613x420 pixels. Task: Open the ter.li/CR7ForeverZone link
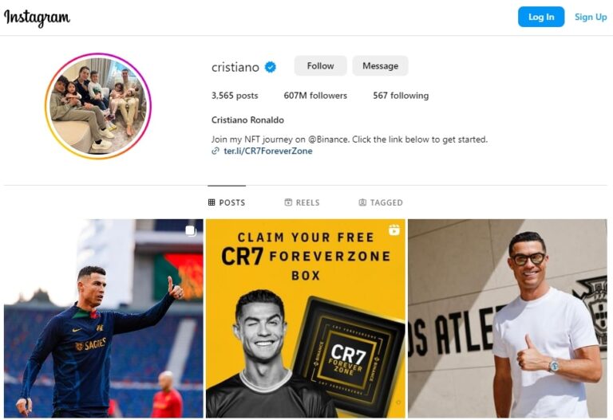[x=268, y=151]
